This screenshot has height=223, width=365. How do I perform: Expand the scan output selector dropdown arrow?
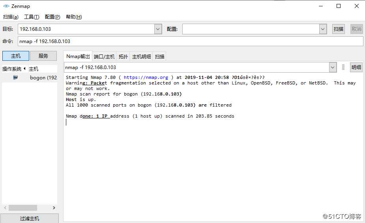[x=333, y=67]
